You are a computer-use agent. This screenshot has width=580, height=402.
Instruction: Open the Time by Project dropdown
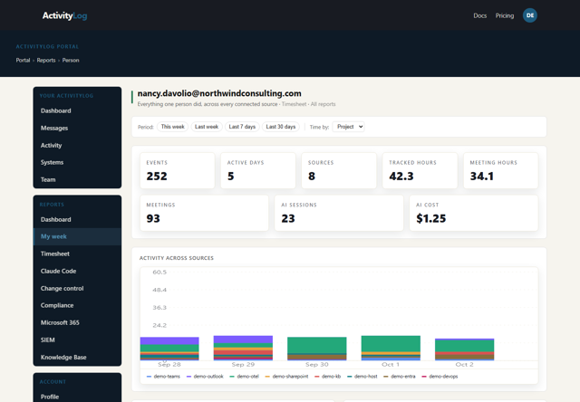coord(348,127)
